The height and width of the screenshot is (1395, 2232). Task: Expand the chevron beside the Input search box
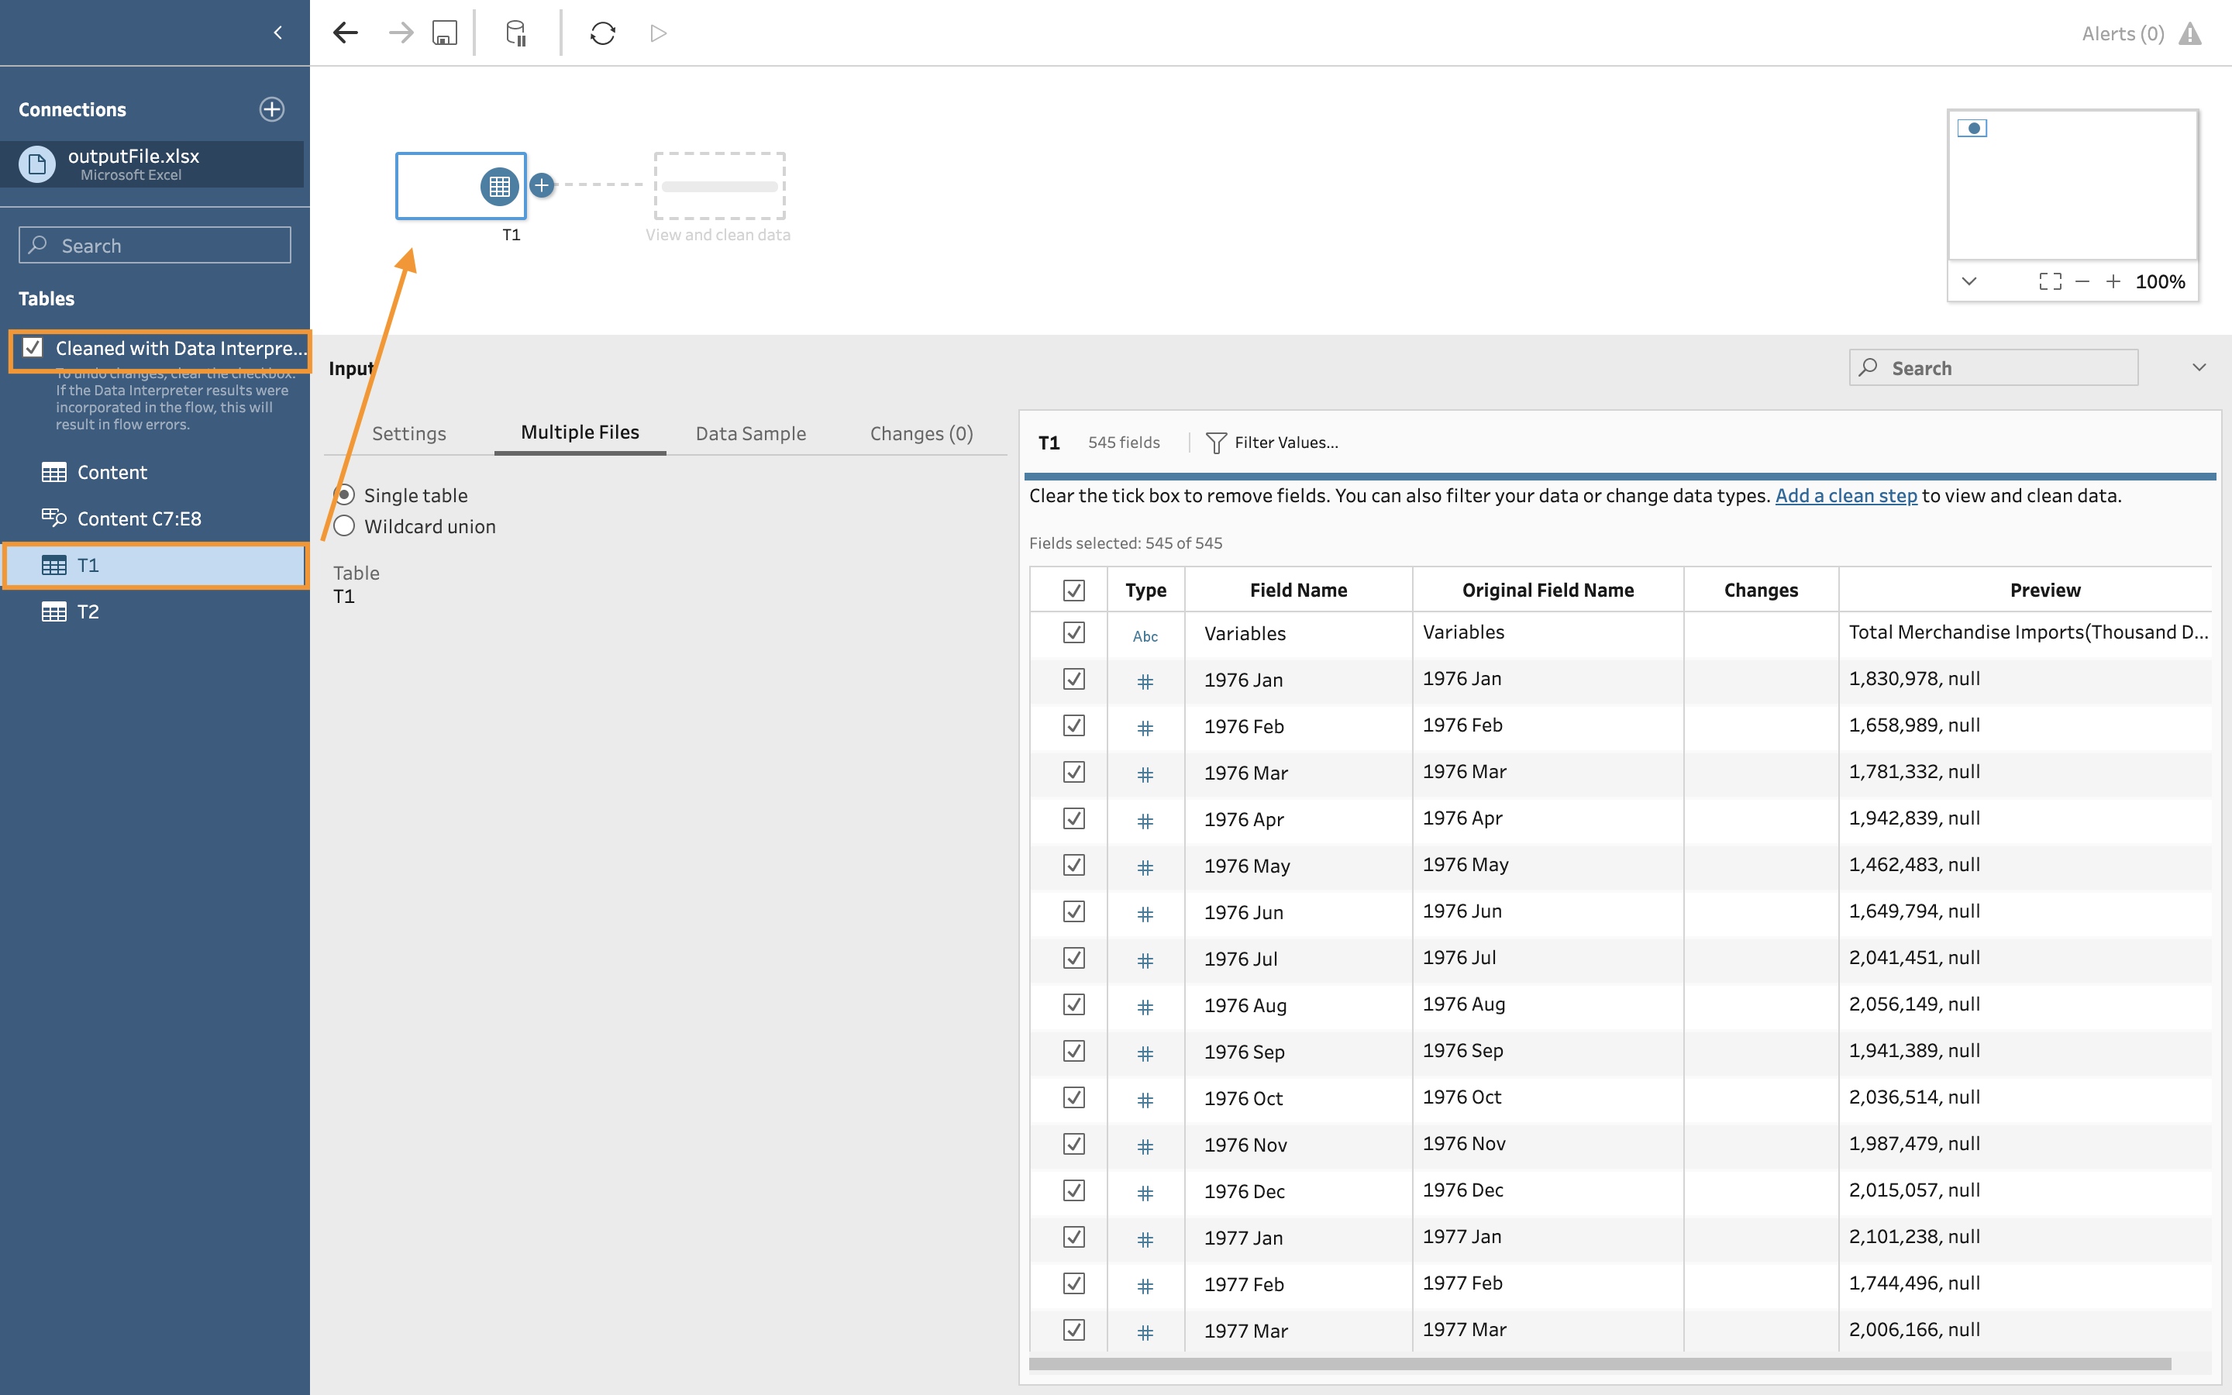coord(2199,367)
